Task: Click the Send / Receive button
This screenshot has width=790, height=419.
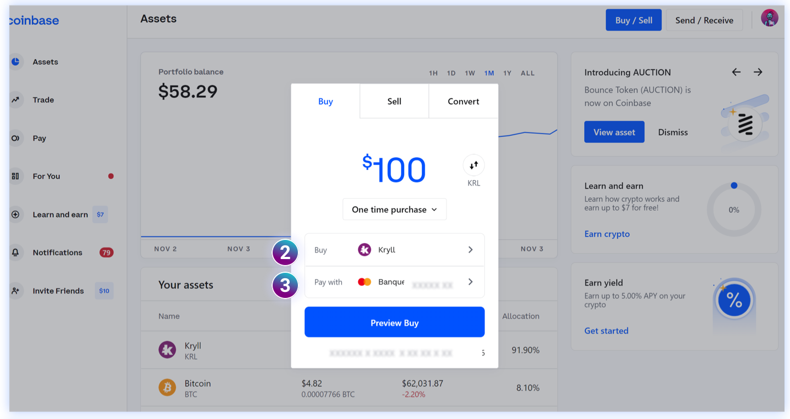Action: click(x=704, y=20)
